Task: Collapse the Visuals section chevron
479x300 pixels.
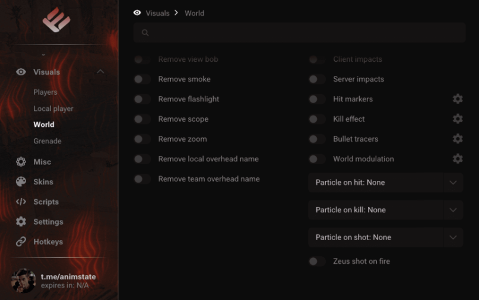Action: (100, 72)
